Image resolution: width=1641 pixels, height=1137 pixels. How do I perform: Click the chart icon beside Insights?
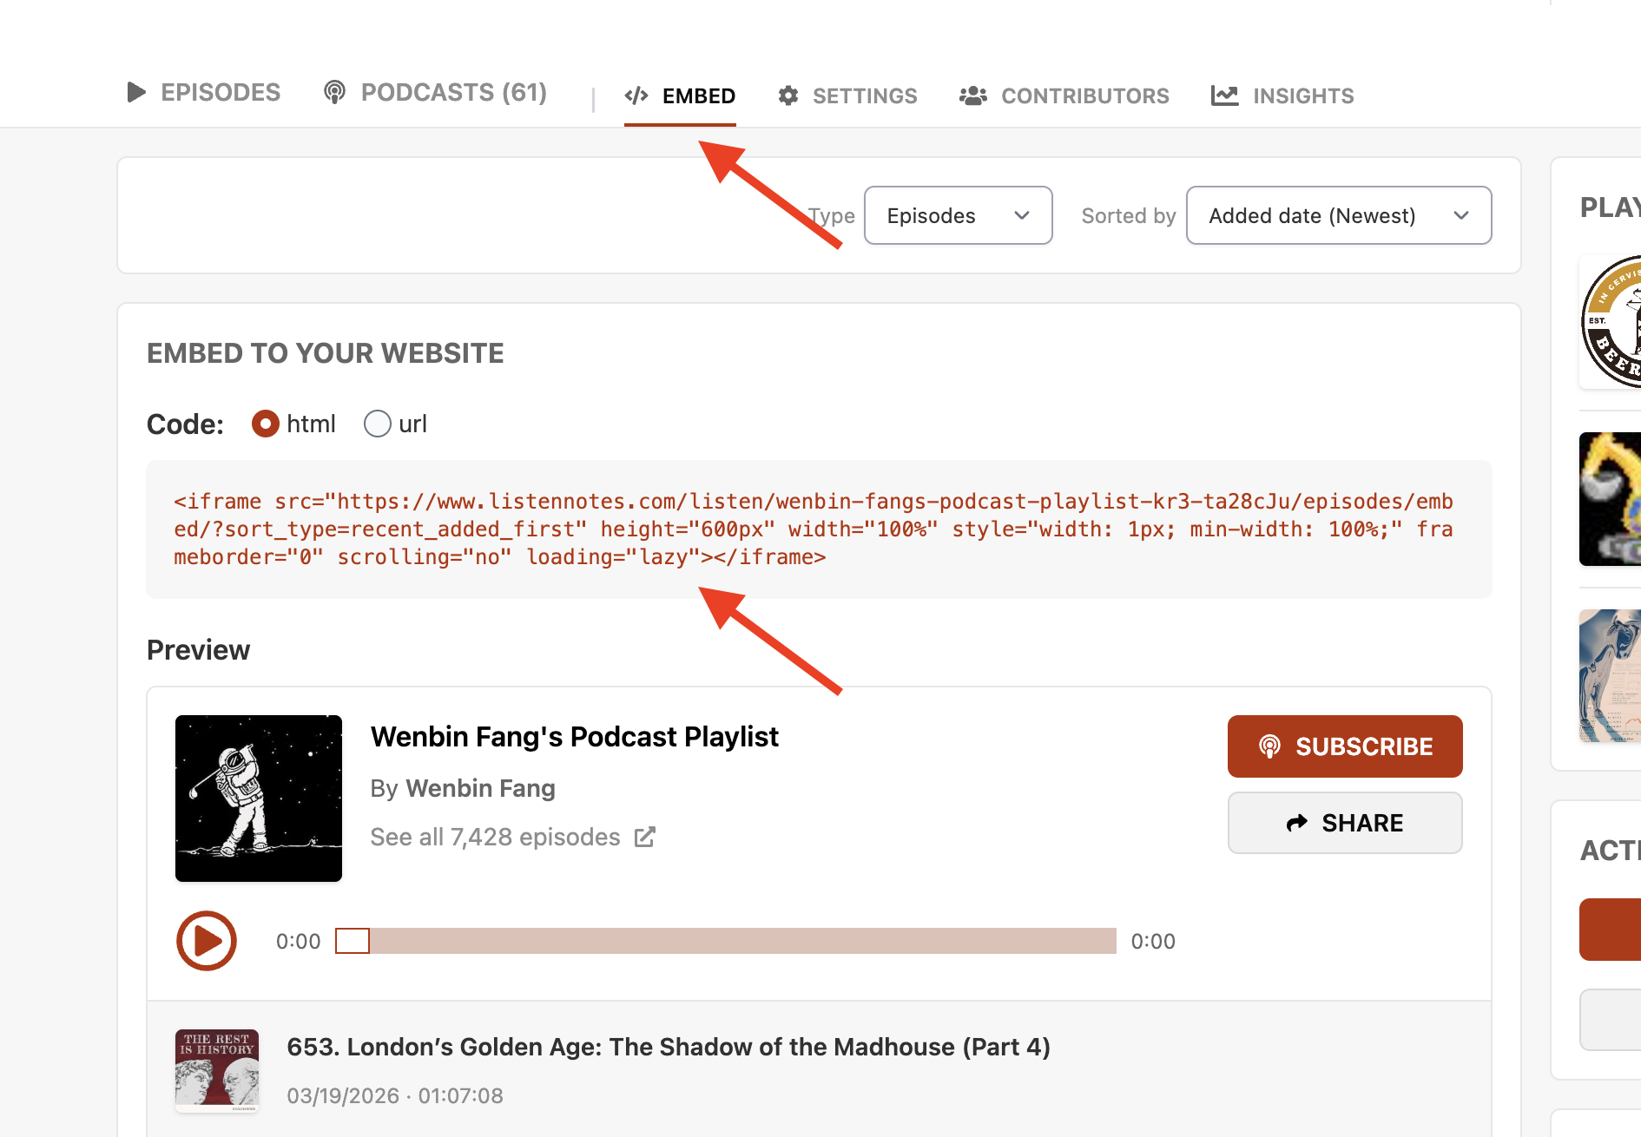click(x=1225, y=95)
